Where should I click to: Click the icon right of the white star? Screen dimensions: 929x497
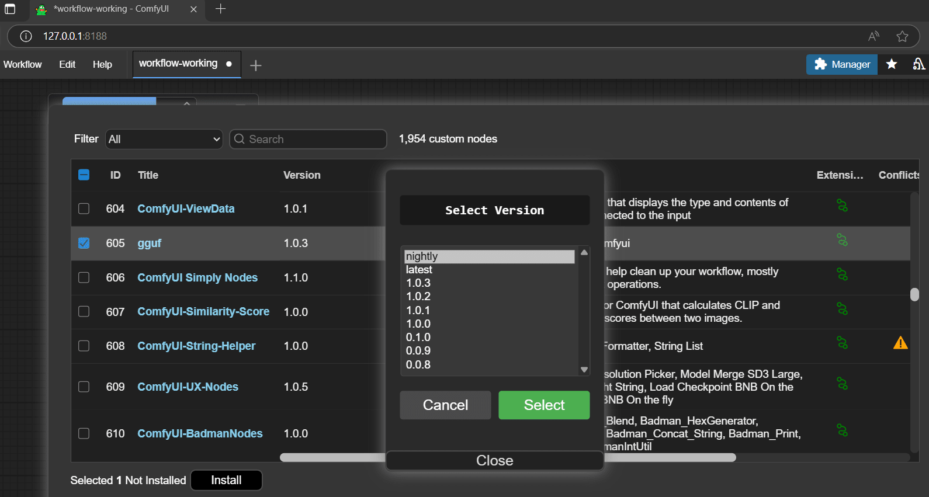click(919, 64)
